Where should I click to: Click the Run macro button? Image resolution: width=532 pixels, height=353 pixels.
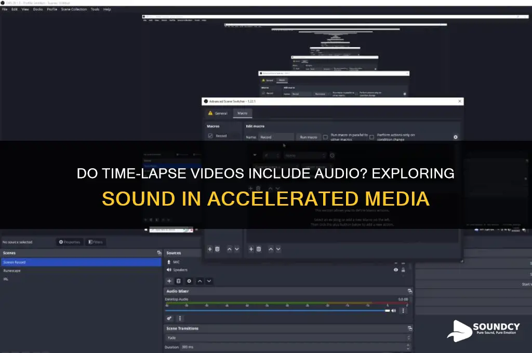click(x=309, y=137)
